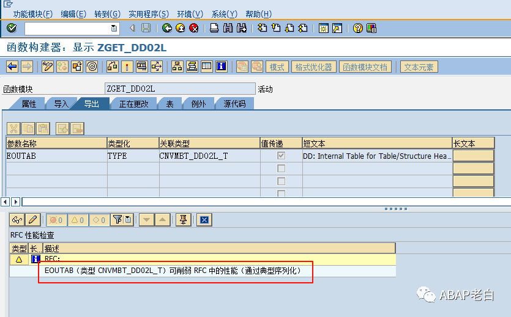Click the CNVMBT_DD02L_T associated type cell
The width and height of the screenshot is (511, 317).
(x=209, y=156)
